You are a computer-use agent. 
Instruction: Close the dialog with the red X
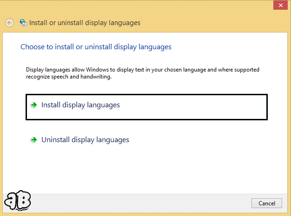pos(280,5)
